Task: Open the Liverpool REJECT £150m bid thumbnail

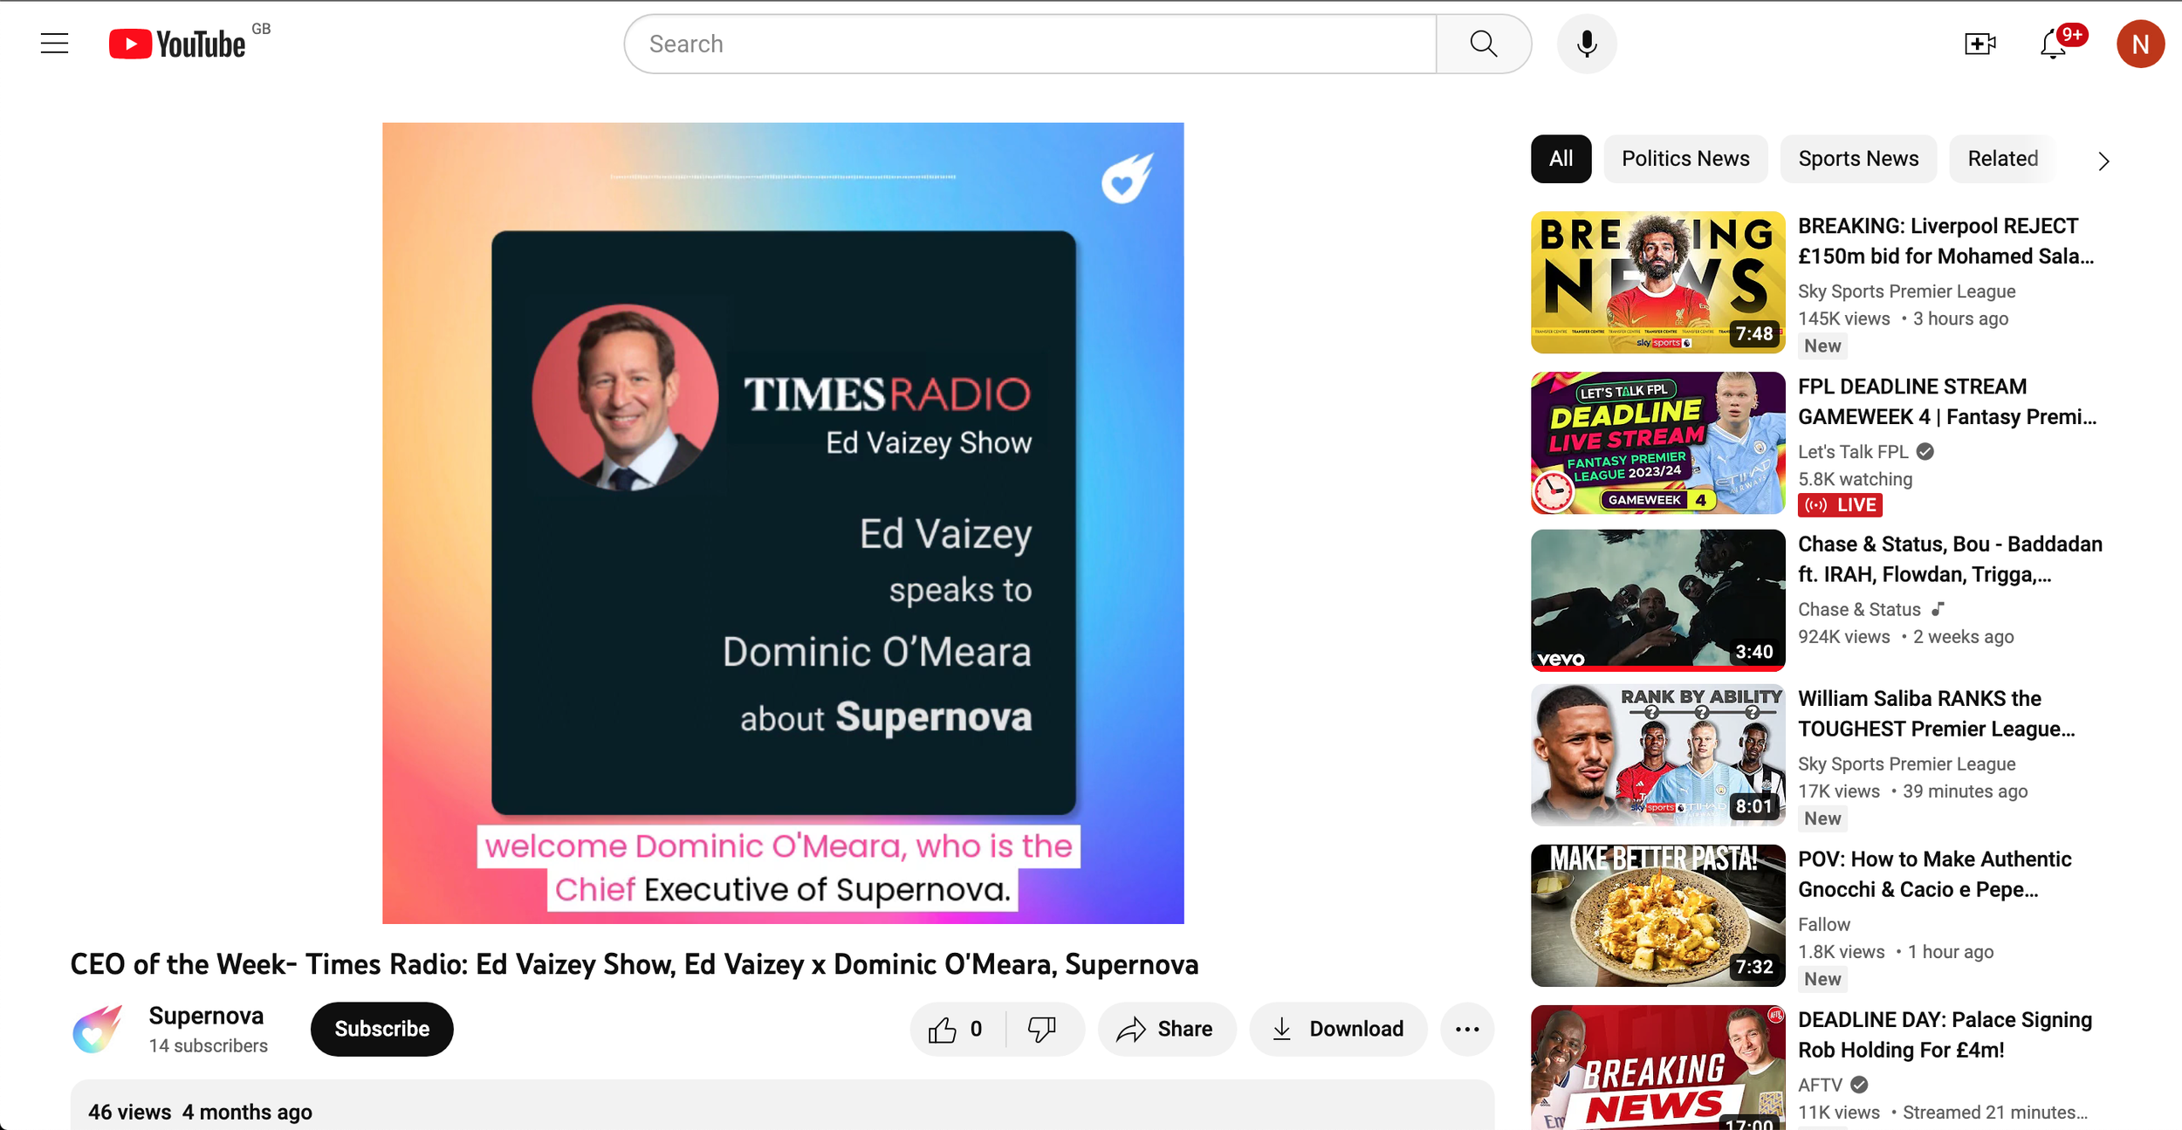Action: click(x=1657, y=282)
